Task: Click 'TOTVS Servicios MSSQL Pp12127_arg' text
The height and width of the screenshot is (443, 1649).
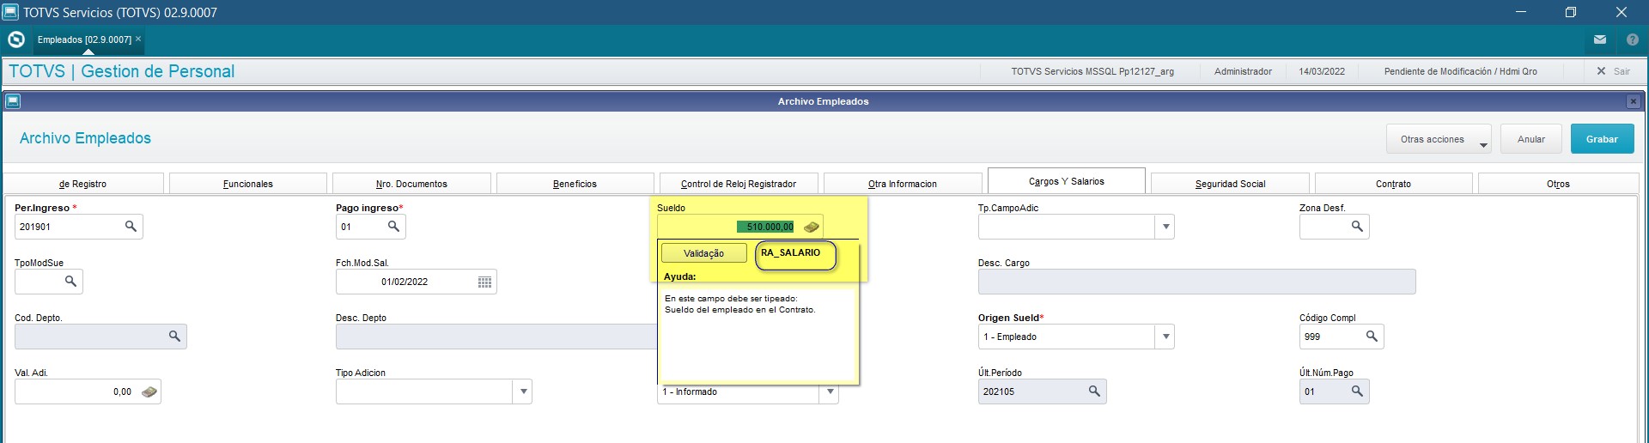Action: pos(1092,71)
